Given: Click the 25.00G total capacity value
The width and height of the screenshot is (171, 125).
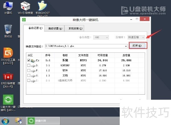Looking at the screenshot, I should (x=126, y=60).
